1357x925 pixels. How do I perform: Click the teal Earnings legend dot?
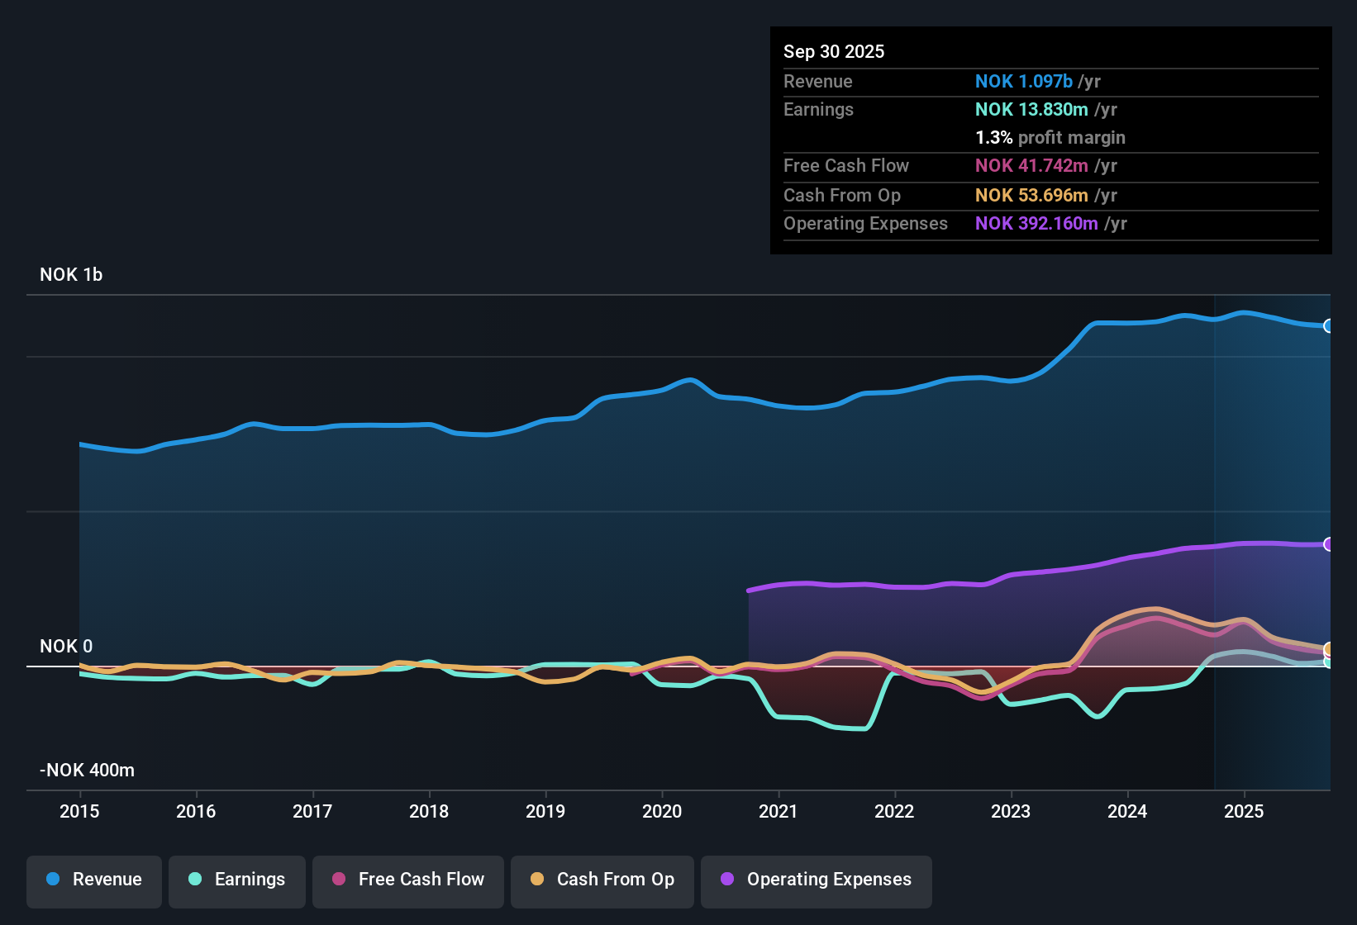195,880
